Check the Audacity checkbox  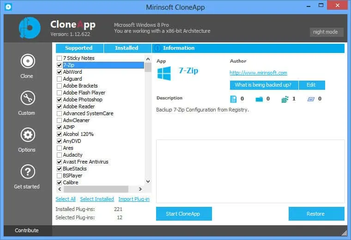tap(59, 155)
